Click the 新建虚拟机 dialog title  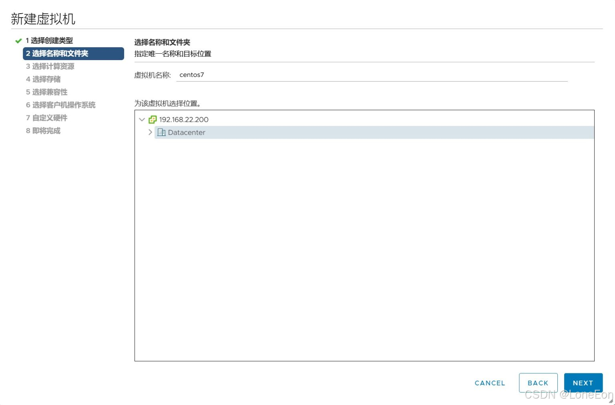[x=43, y=19]
